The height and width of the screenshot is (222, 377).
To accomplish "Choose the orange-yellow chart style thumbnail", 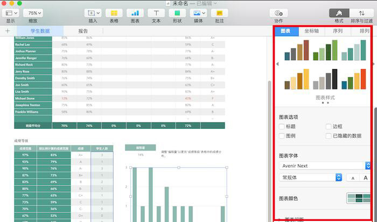I will point(297,79).
